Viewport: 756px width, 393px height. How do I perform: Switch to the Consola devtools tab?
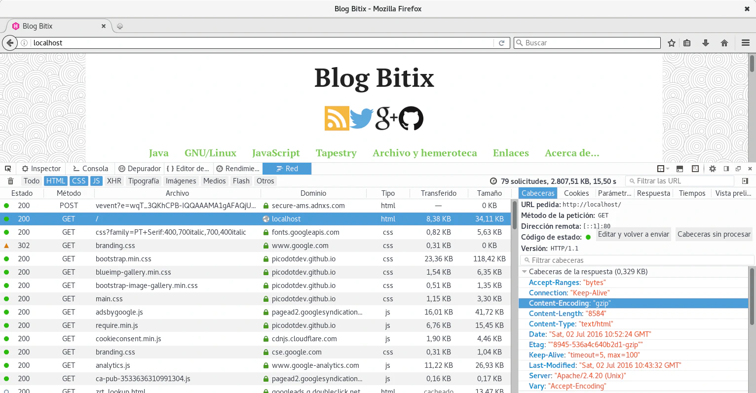pyautogui.click(x=90, y=169)
